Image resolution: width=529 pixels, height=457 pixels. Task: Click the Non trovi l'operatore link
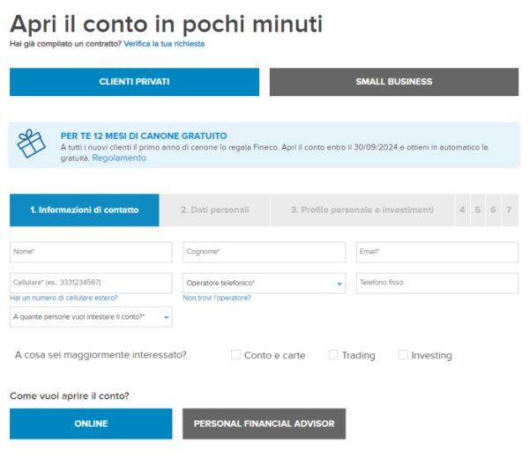tap(216, 298)
